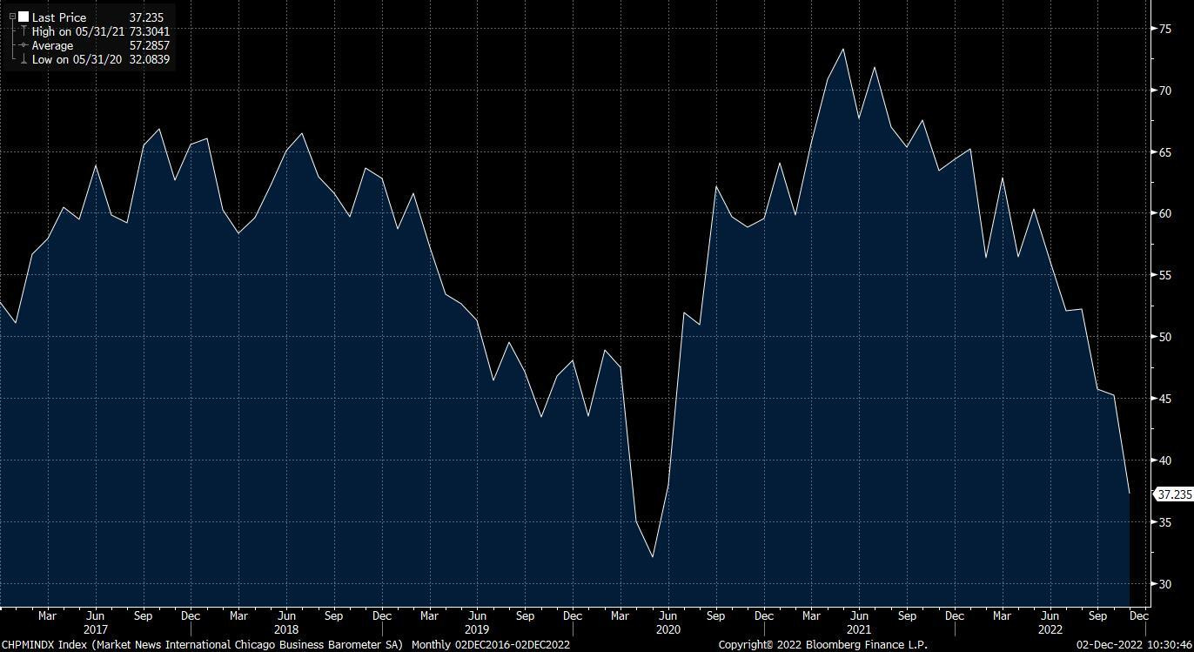The image size is (1194, 652).
Task: Click the 'Monthly 02DEC2016-02DEC2022' range text
Action: (491, 645)
